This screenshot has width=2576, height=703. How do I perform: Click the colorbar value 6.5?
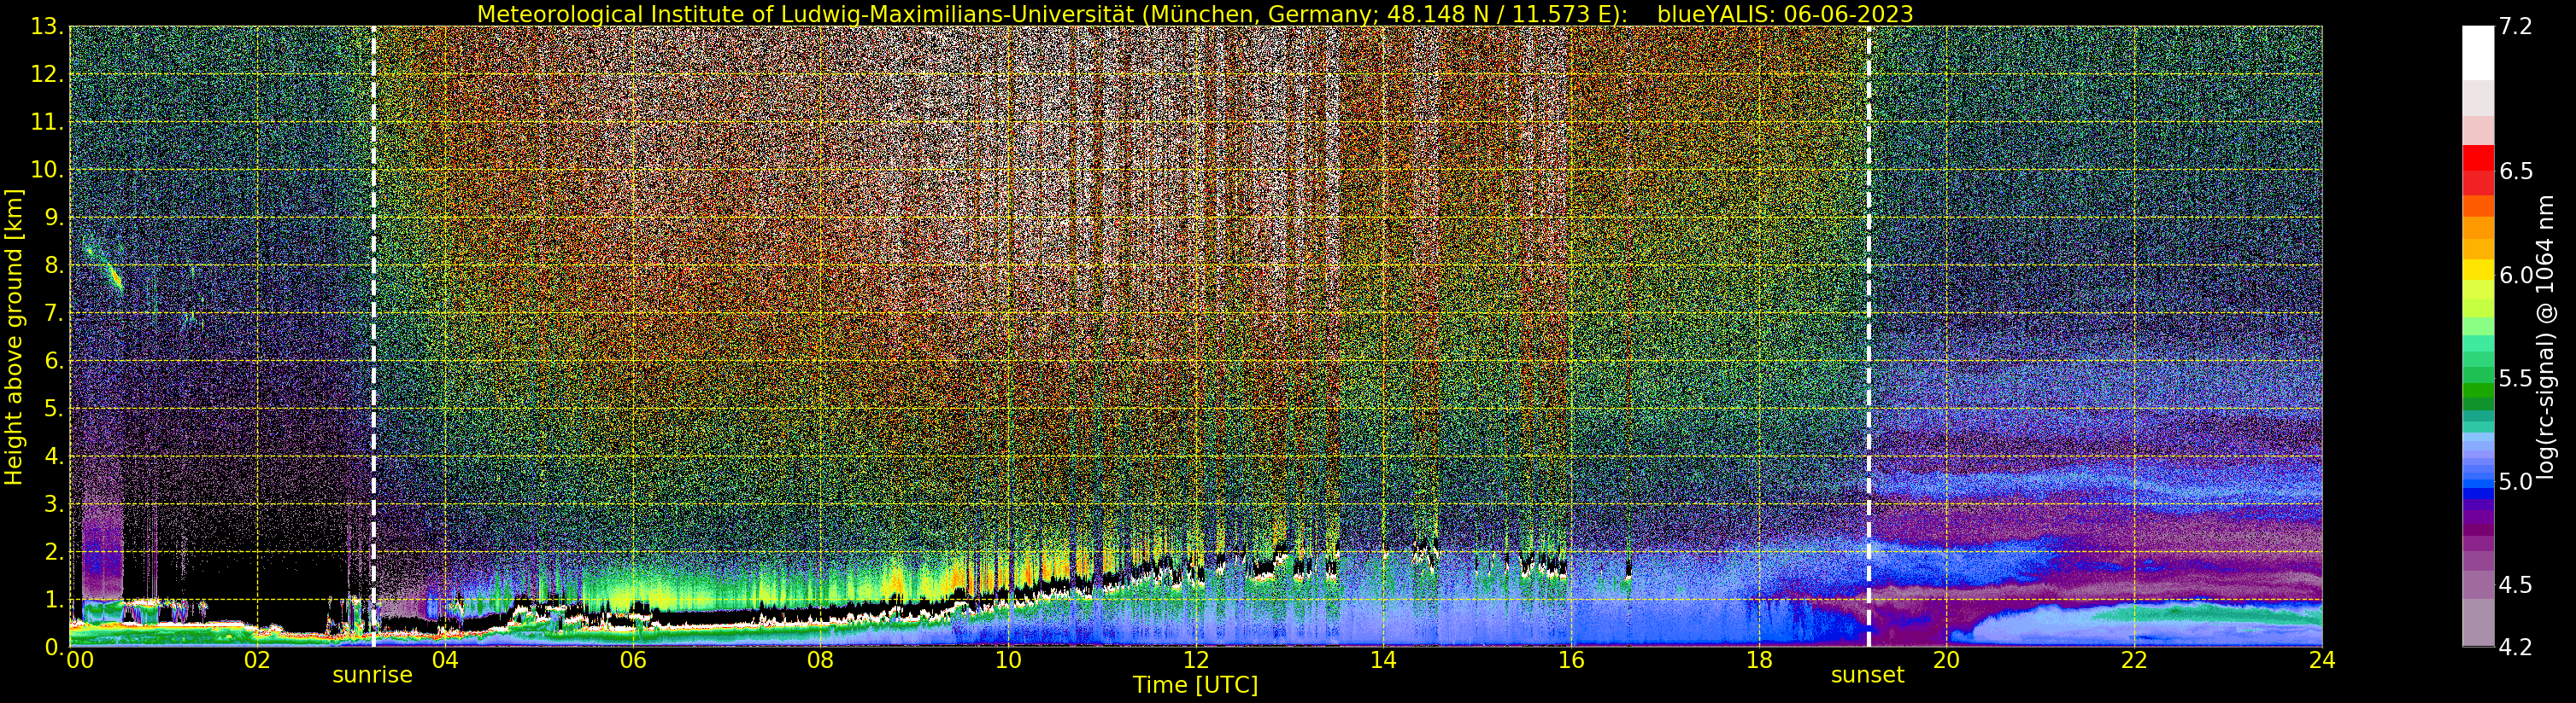(2516, 171)
